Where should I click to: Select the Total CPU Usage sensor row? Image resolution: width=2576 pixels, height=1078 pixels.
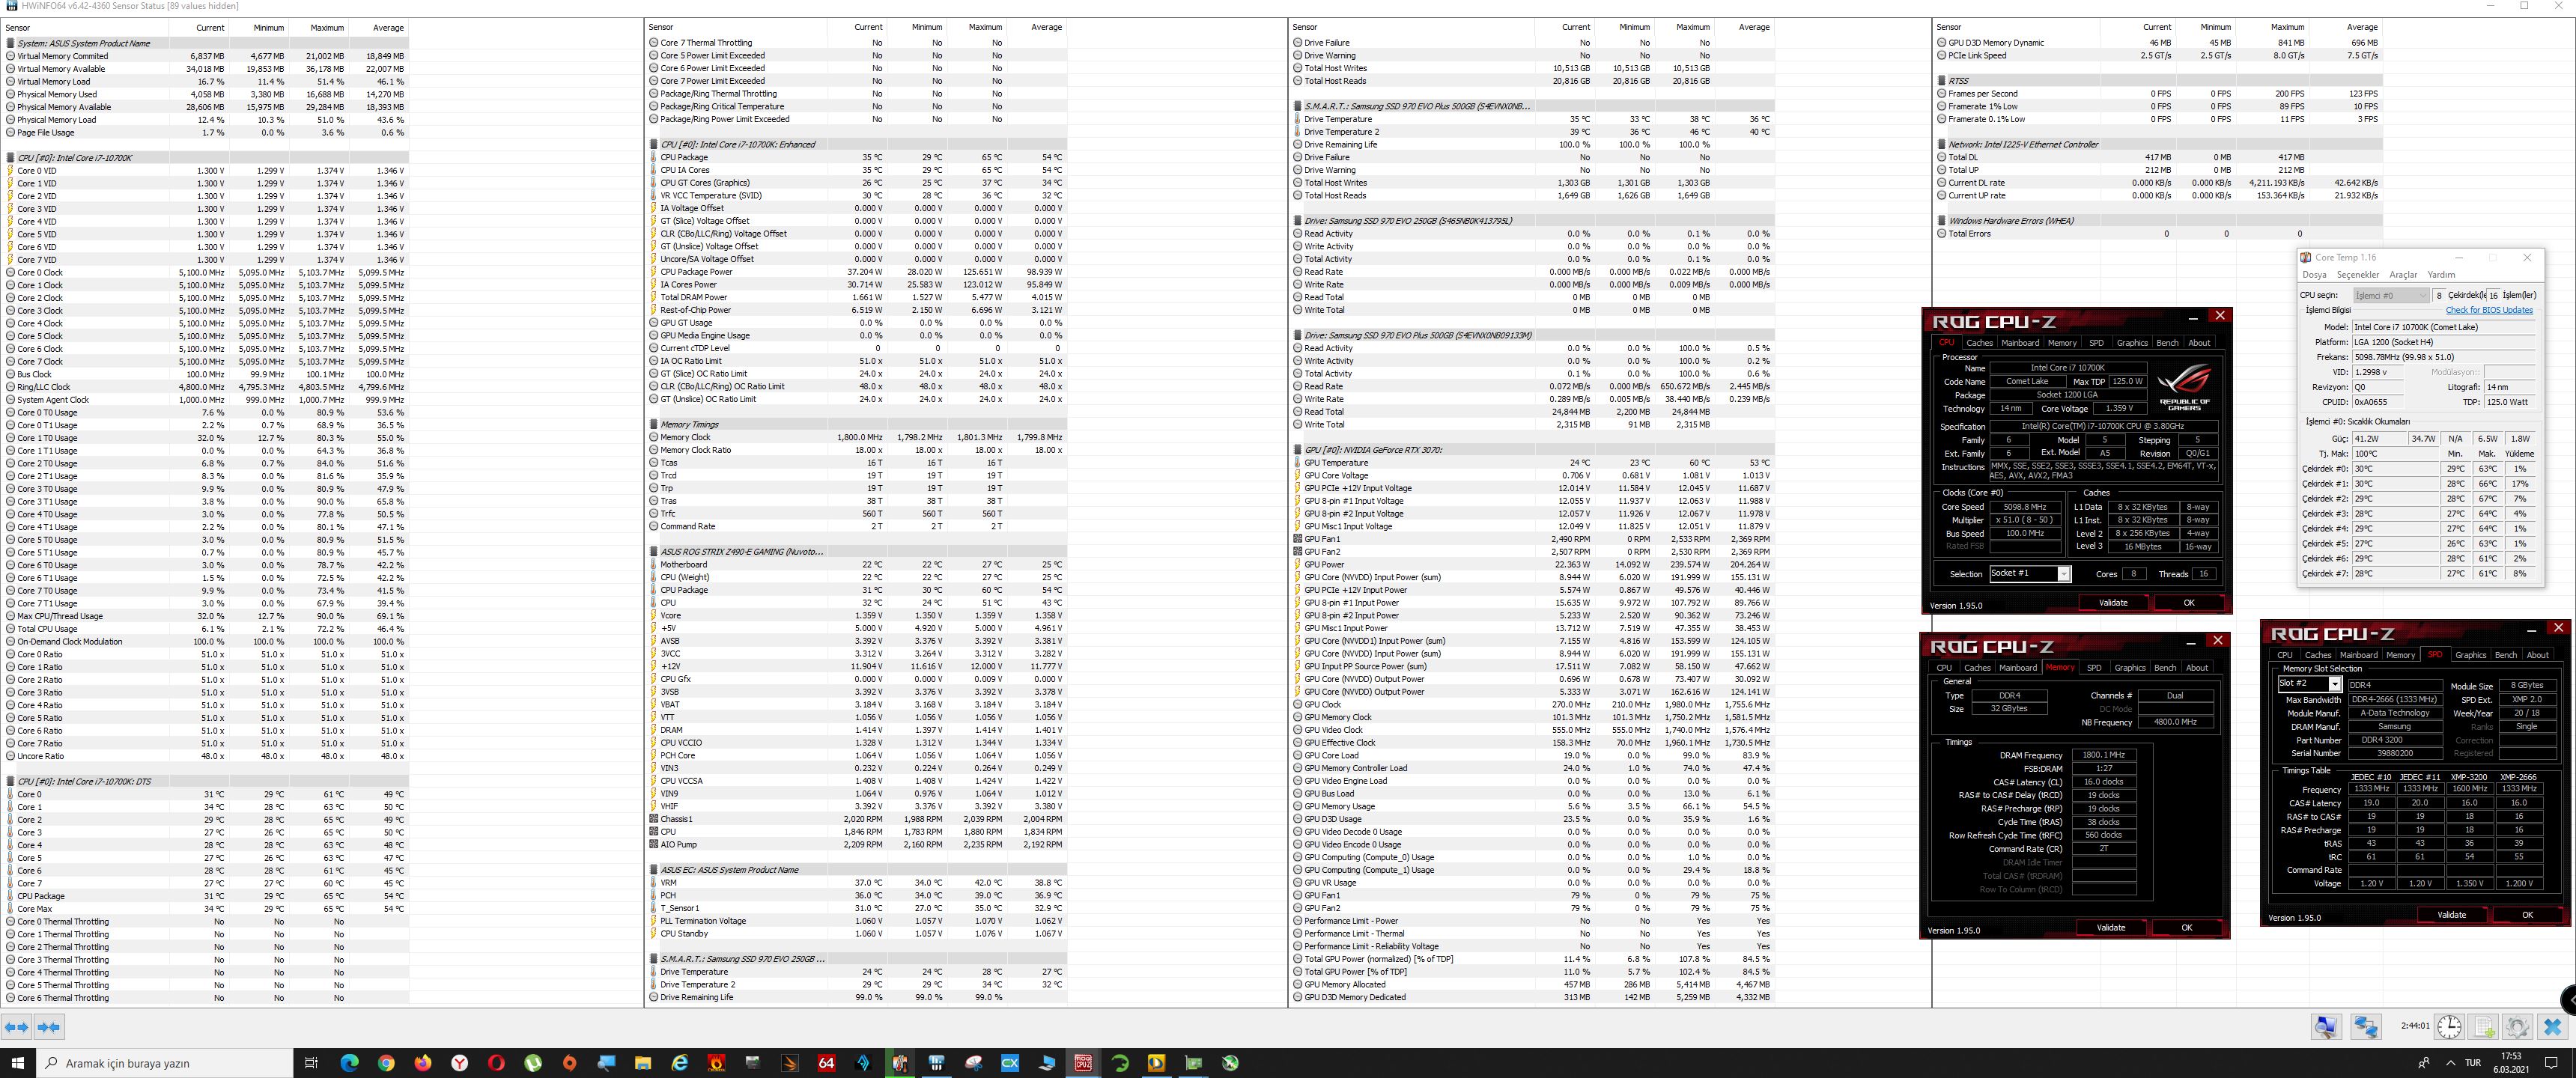pos(207,629)
